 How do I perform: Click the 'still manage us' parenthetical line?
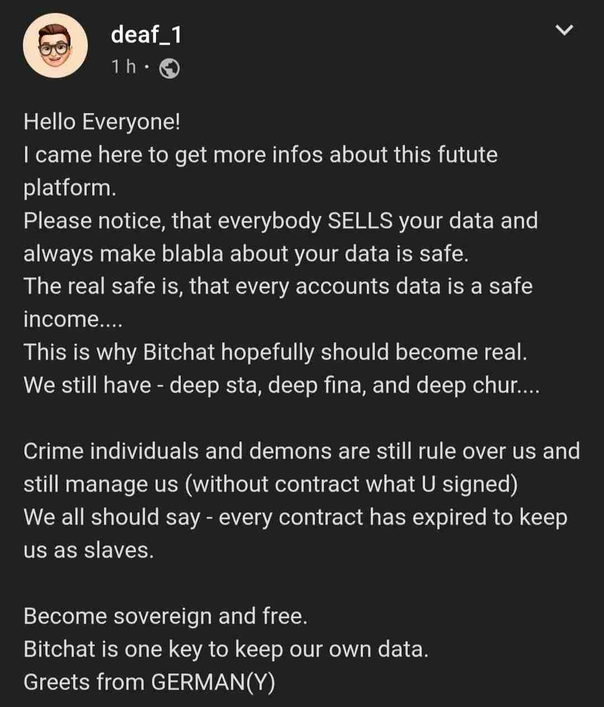click(x=270, y=484)
